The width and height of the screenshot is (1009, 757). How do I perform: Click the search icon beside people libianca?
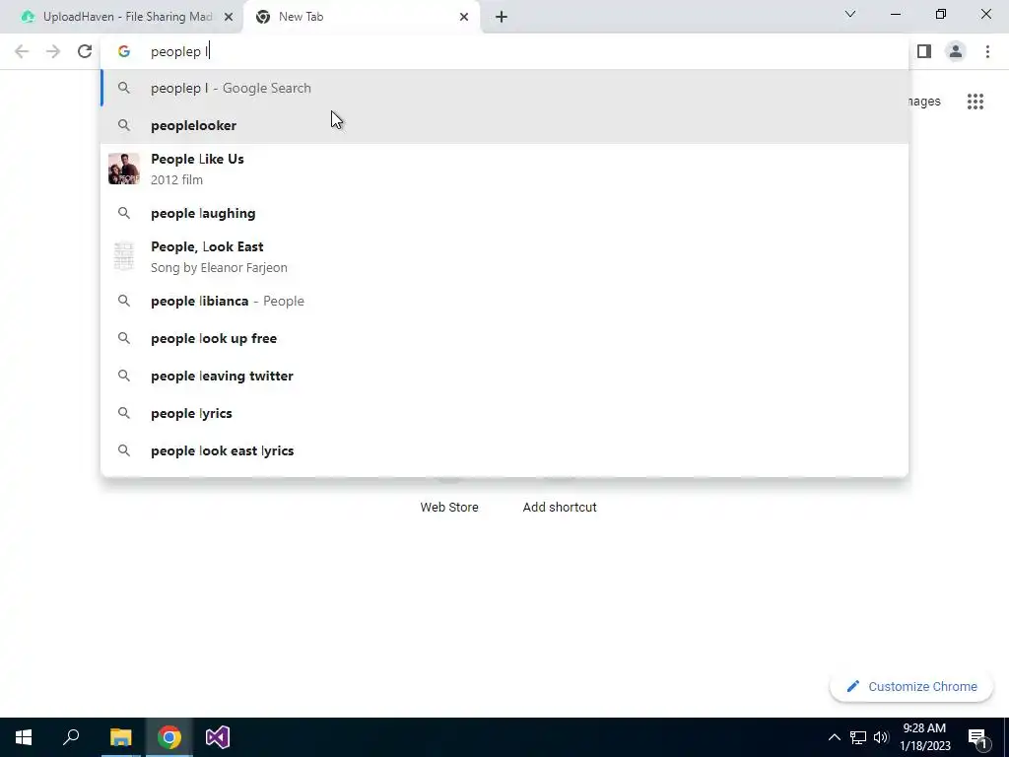(x=123, y=302)
